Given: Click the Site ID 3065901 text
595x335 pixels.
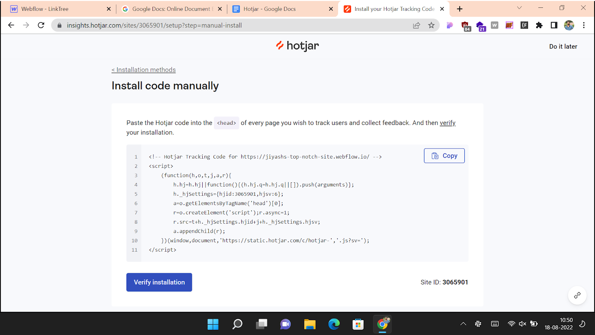Looking at the screenshot, I should [x=444, y=282].
